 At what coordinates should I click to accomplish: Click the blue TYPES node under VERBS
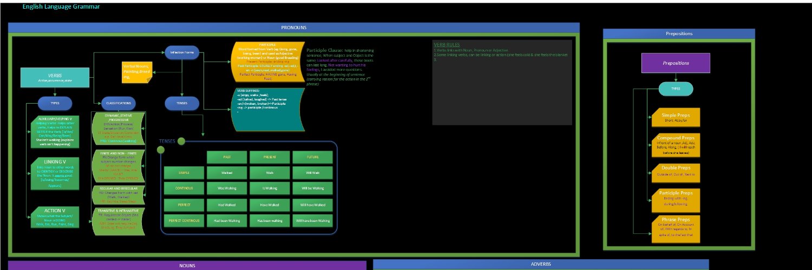(55, 102)
